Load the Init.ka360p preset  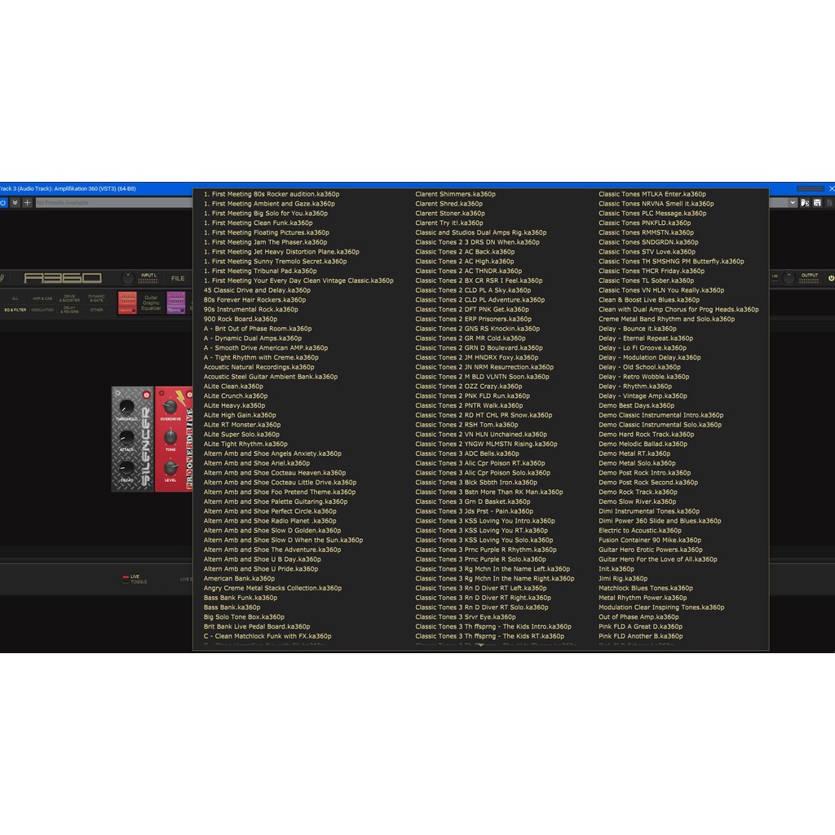pos(616,568)
